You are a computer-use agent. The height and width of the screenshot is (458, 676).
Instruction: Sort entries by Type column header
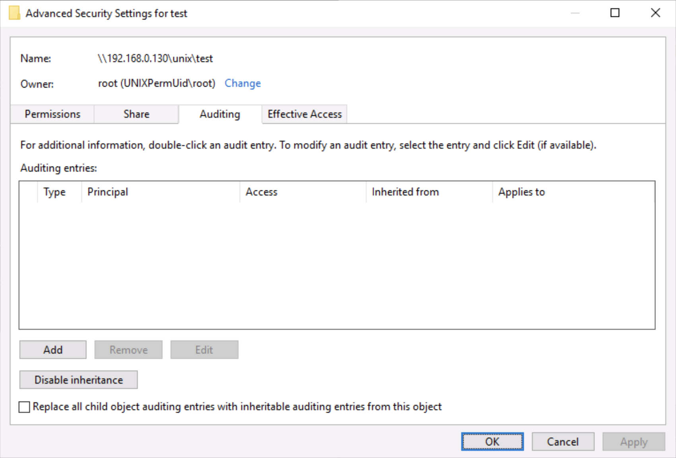(55, 192)
